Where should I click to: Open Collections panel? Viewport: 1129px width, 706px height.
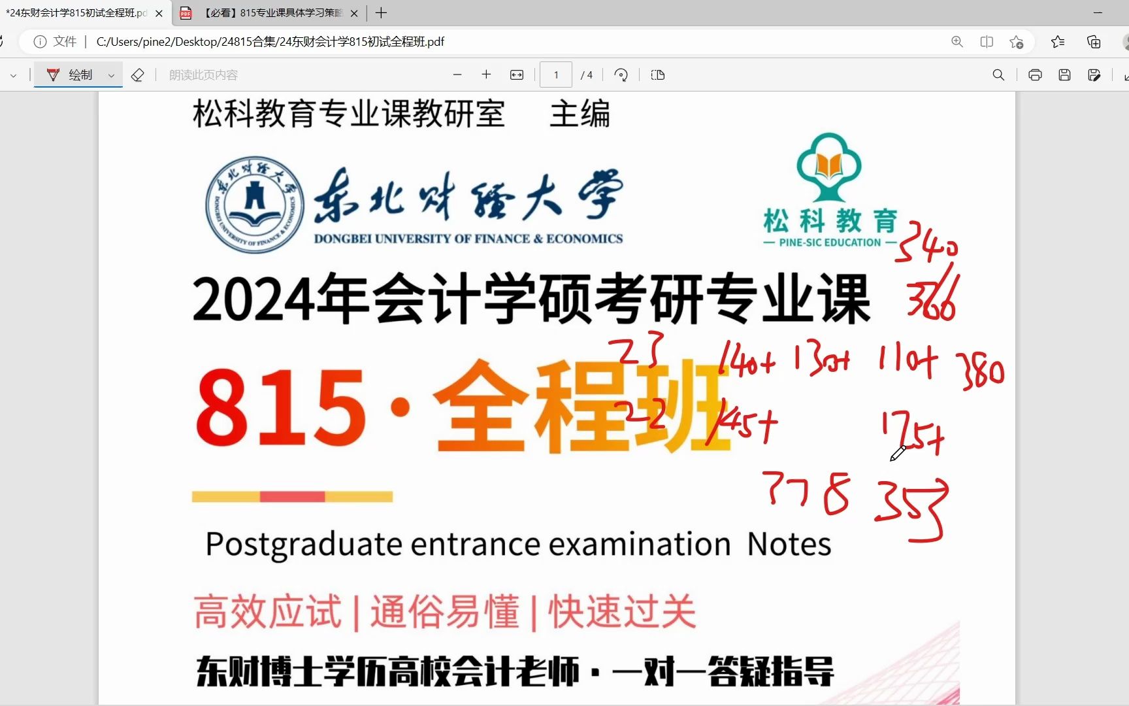coord(1094,42)
